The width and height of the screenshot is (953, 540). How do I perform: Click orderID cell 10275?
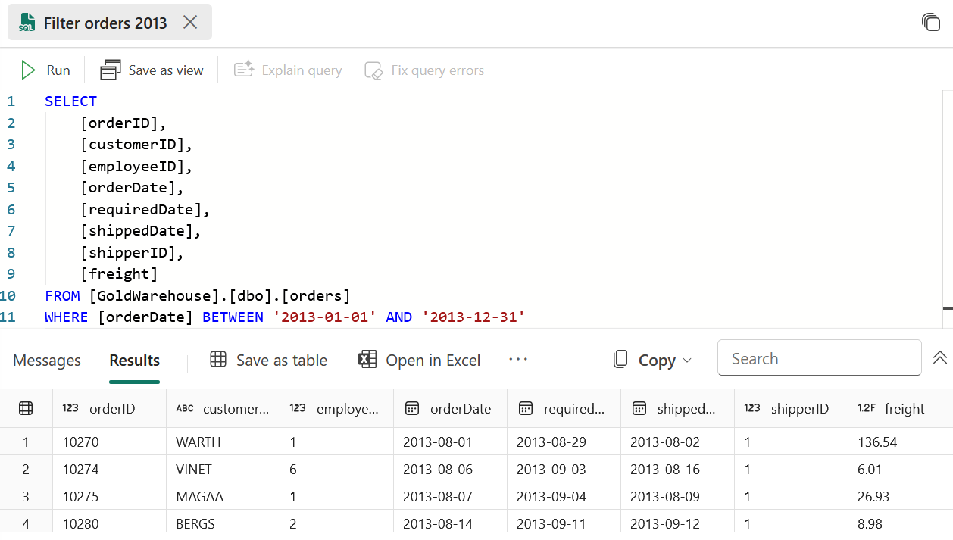point(110,496)
